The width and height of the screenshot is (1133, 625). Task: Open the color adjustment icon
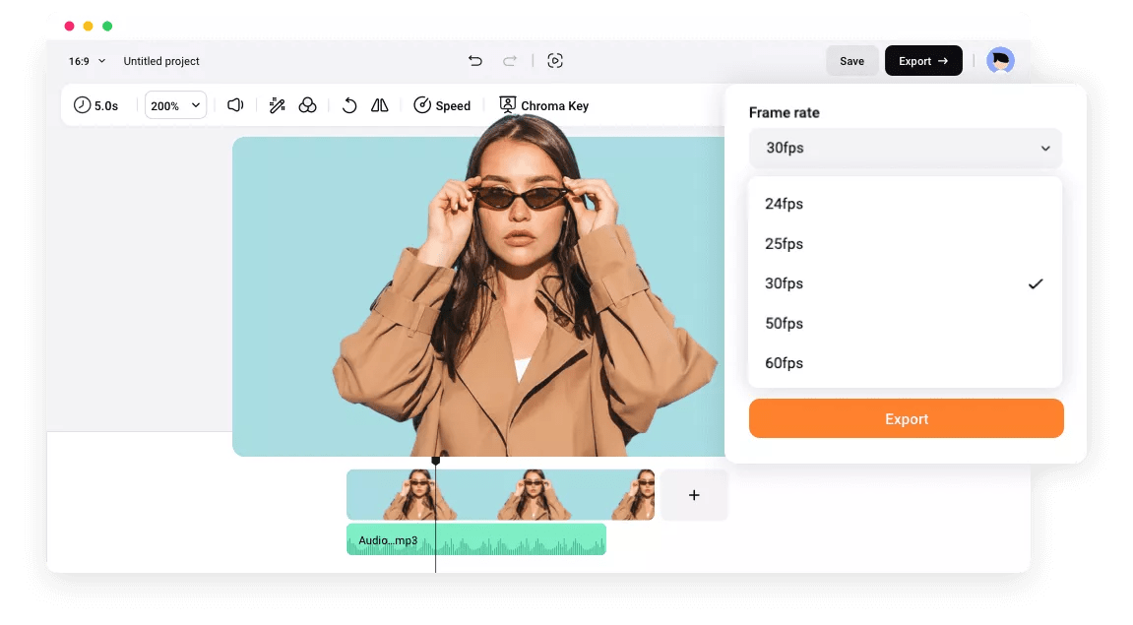[307, 105]
